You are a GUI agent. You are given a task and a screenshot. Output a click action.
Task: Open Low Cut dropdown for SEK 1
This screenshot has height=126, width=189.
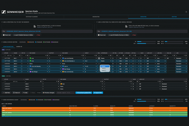click(151, 58)
